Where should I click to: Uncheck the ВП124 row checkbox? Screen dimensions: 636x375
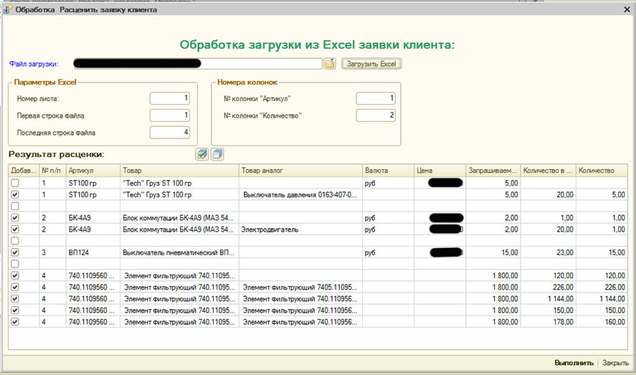pos(15,252)
